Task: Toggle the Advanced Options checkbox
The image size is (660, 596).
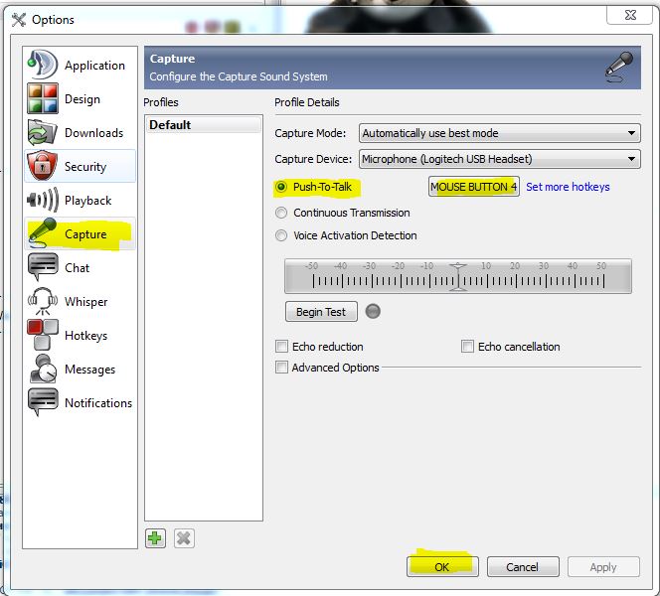Action: [x=281, y=368]
